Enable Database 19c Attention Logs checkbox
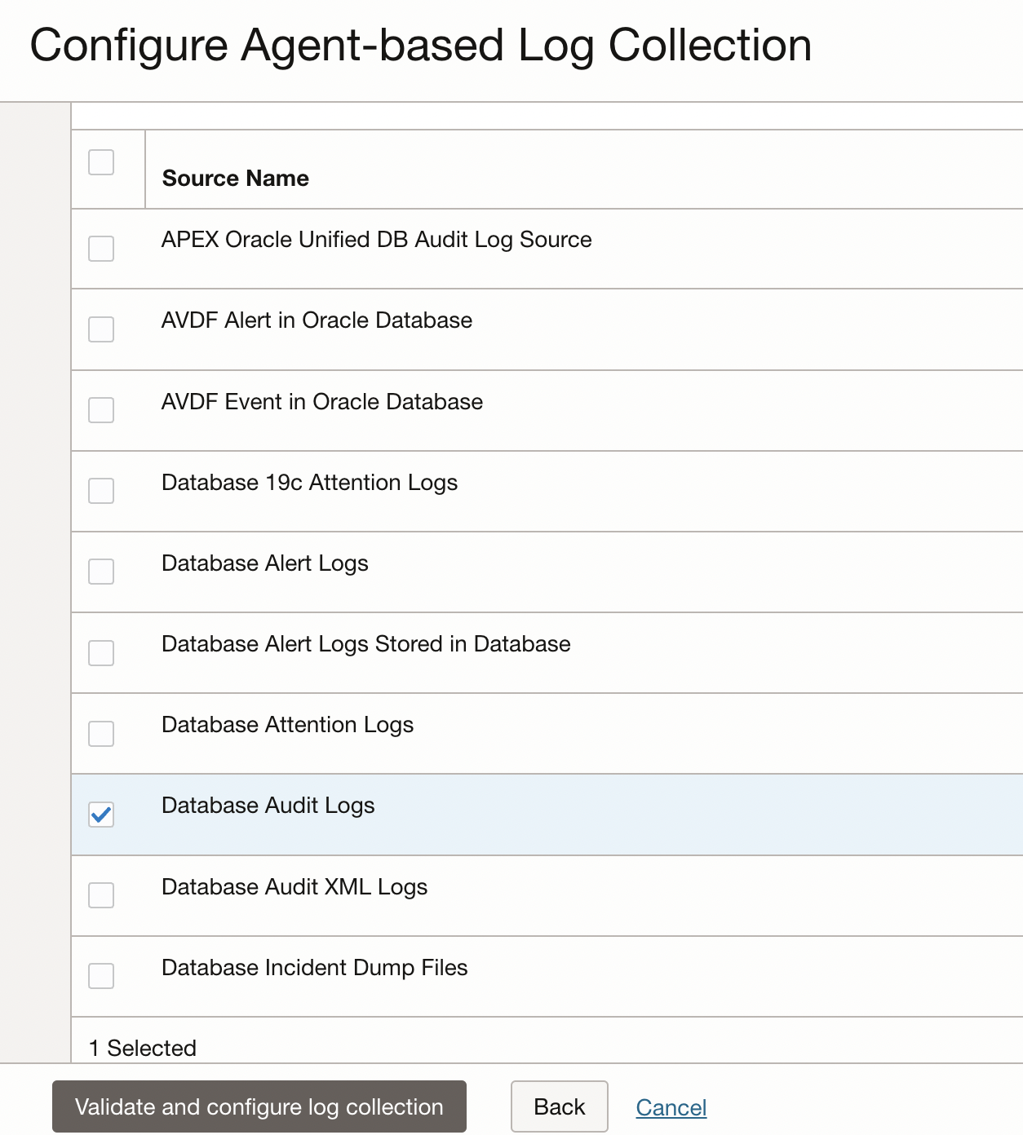The image size is (1023, 1135). [101, 491]
